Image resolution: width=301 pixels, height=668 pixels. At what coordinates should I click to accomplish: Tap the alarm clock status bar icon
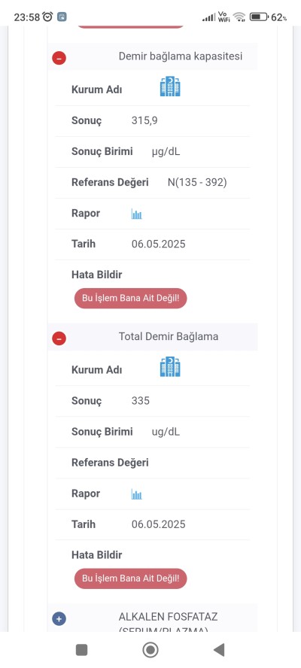pos(47,17)
